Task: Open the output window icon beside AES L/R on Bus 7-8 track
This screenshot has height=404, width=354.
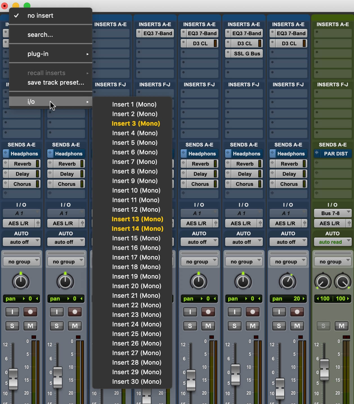Action: (349, 223)
